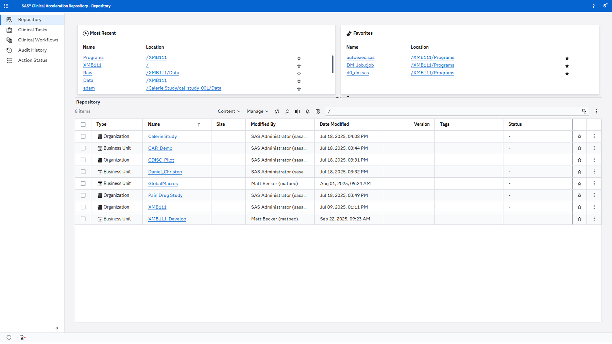
Task: Expand the Manage dropdown menu
Action: [x=257, y=111]
